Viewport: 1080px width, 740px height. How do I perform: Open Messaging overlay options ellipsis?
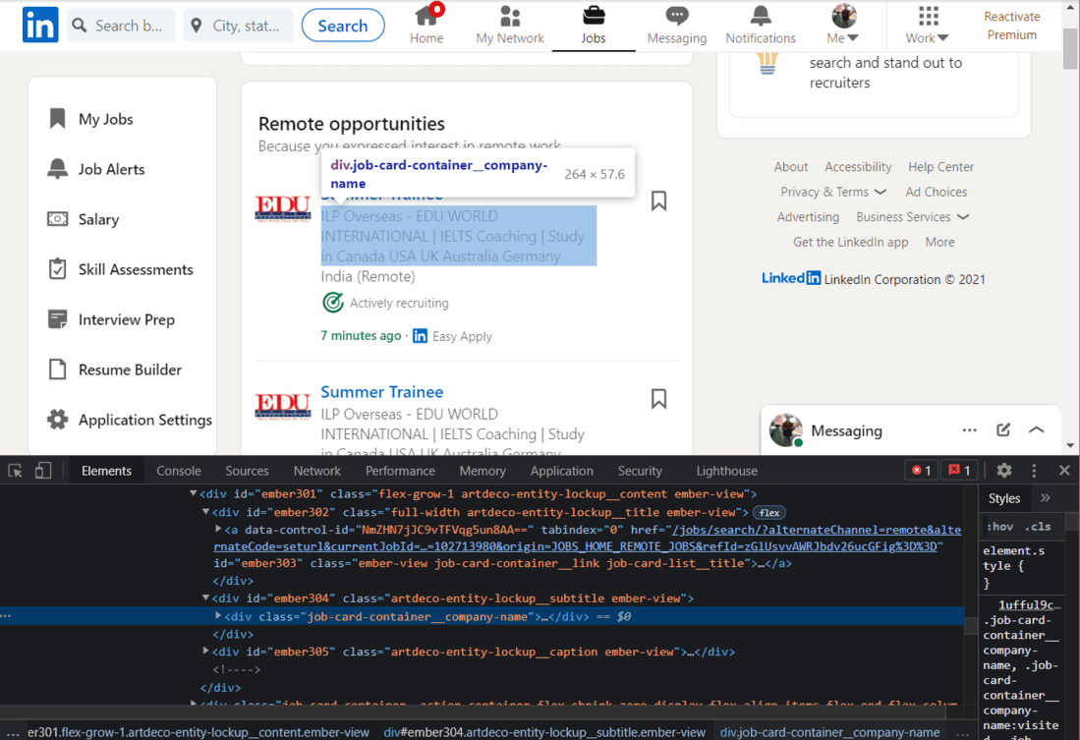970,429
